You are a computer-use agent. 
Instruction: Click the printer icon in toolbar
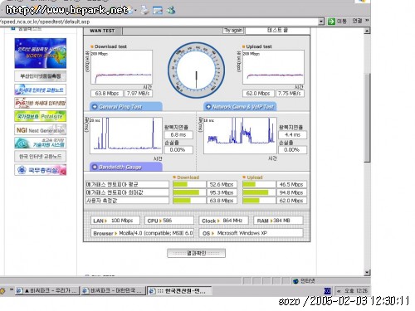pyautogui.click(x=144, y=10)
